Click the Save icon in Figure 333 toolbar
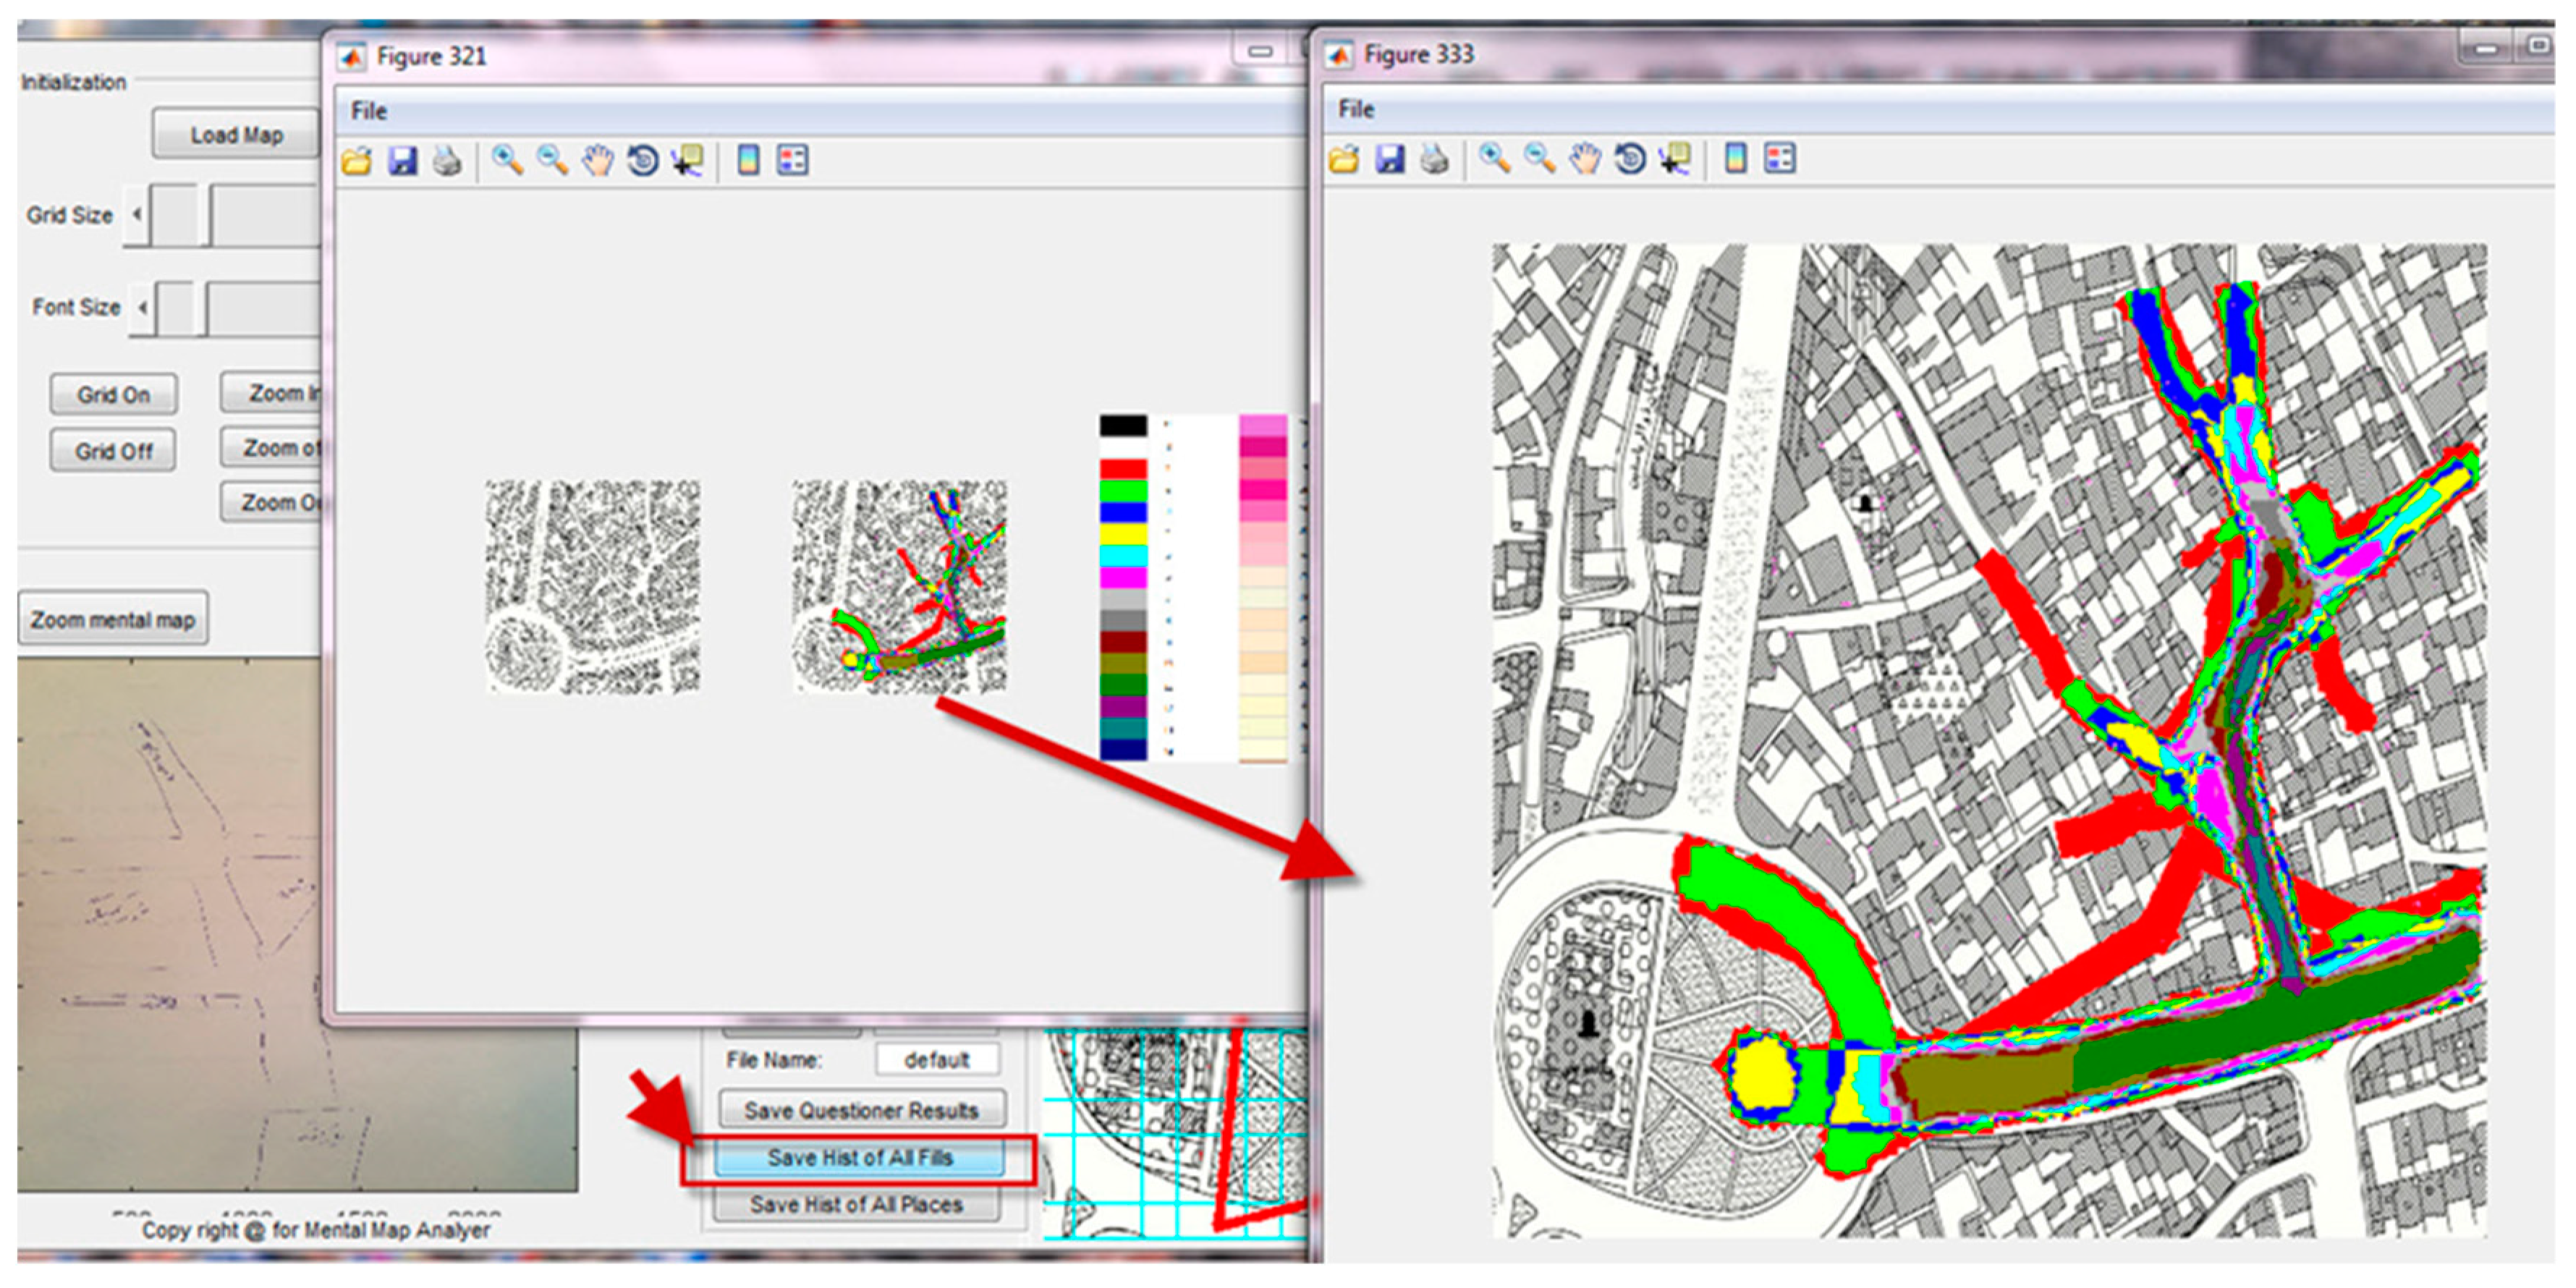Image resolution: width=2576 pixels, height=1288 pixels. click(1390, 159)
